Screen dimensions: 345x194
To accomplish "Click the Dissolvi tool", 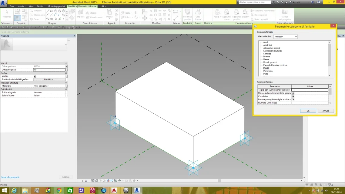I will click(246, 14).
